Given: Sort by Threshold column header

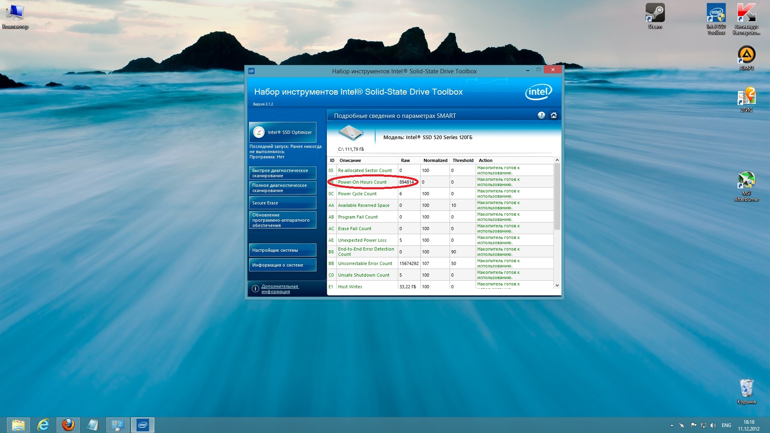Looking at the screenshot, I should point(463,160).
